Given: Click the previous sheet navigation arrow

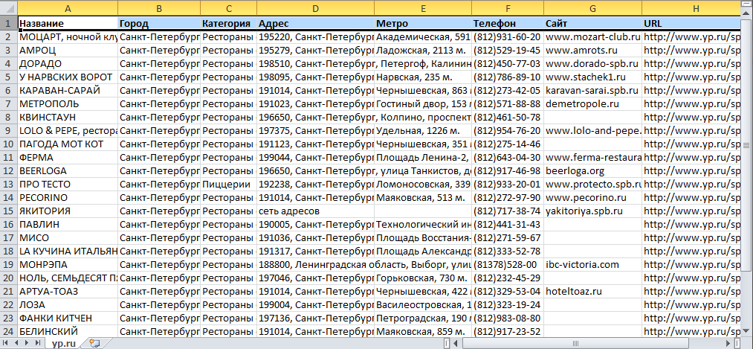Looking at the screenshot, I should 17,343.
